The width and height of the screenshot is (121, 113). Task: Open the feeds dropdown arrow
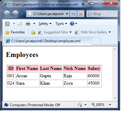[x=14, y=24]
